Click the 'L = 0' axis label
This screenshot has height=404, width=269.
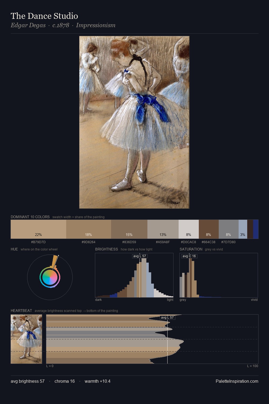pos(50,366)
